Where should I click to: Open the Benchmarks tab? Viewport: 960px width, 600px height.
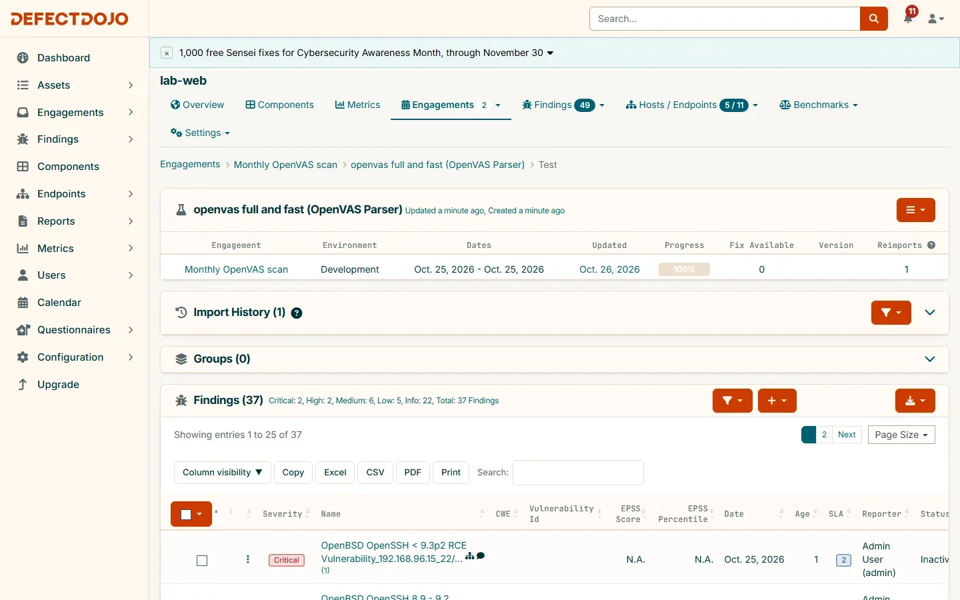click(x=819, y=105)
